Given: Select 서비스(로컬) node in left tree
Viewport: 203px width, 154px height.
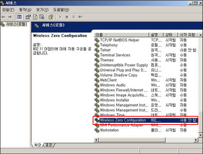Looking at the screenshot, I should pyautogui.click(x=16, y=24).
